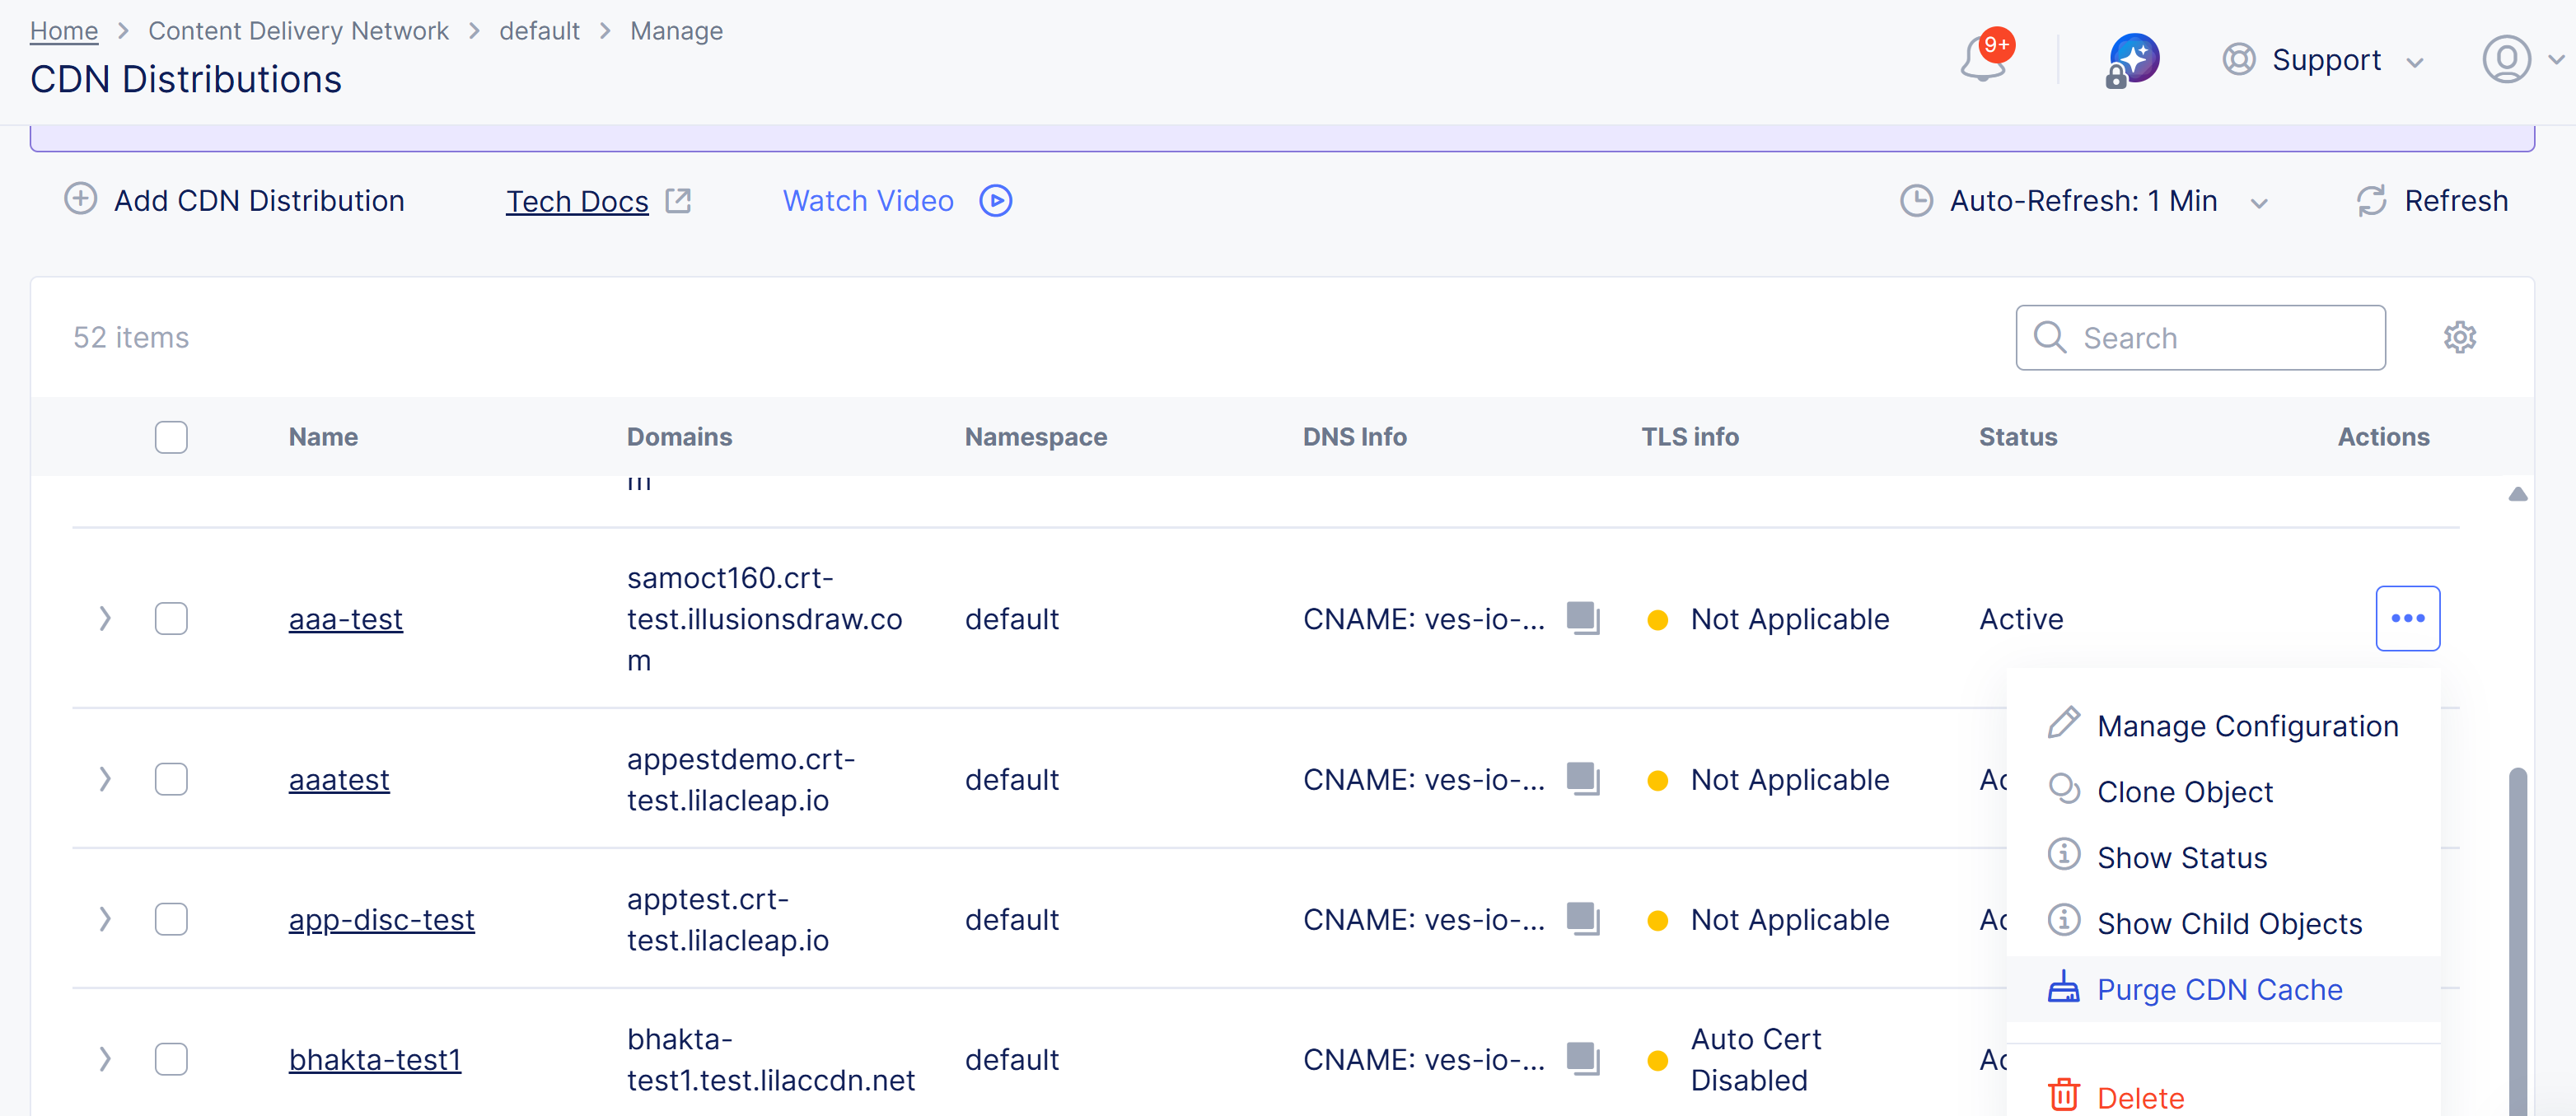This screenshot has height=1116, width=2576.
Task: Copy the CNAME for bhakta-test1 row
Action: click(x=1582, y=1058)
